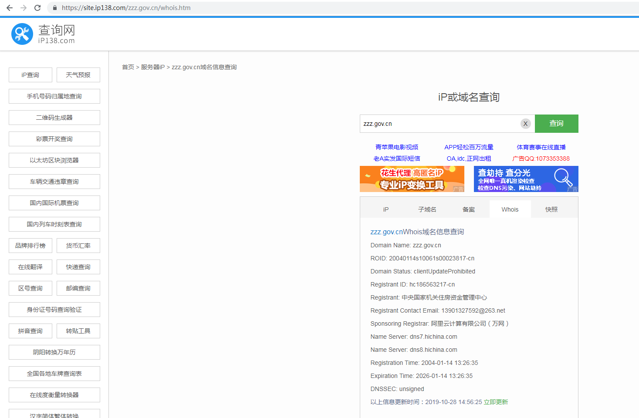
Task: Click iP或域名查询 heading text
Action: (469, 97)
